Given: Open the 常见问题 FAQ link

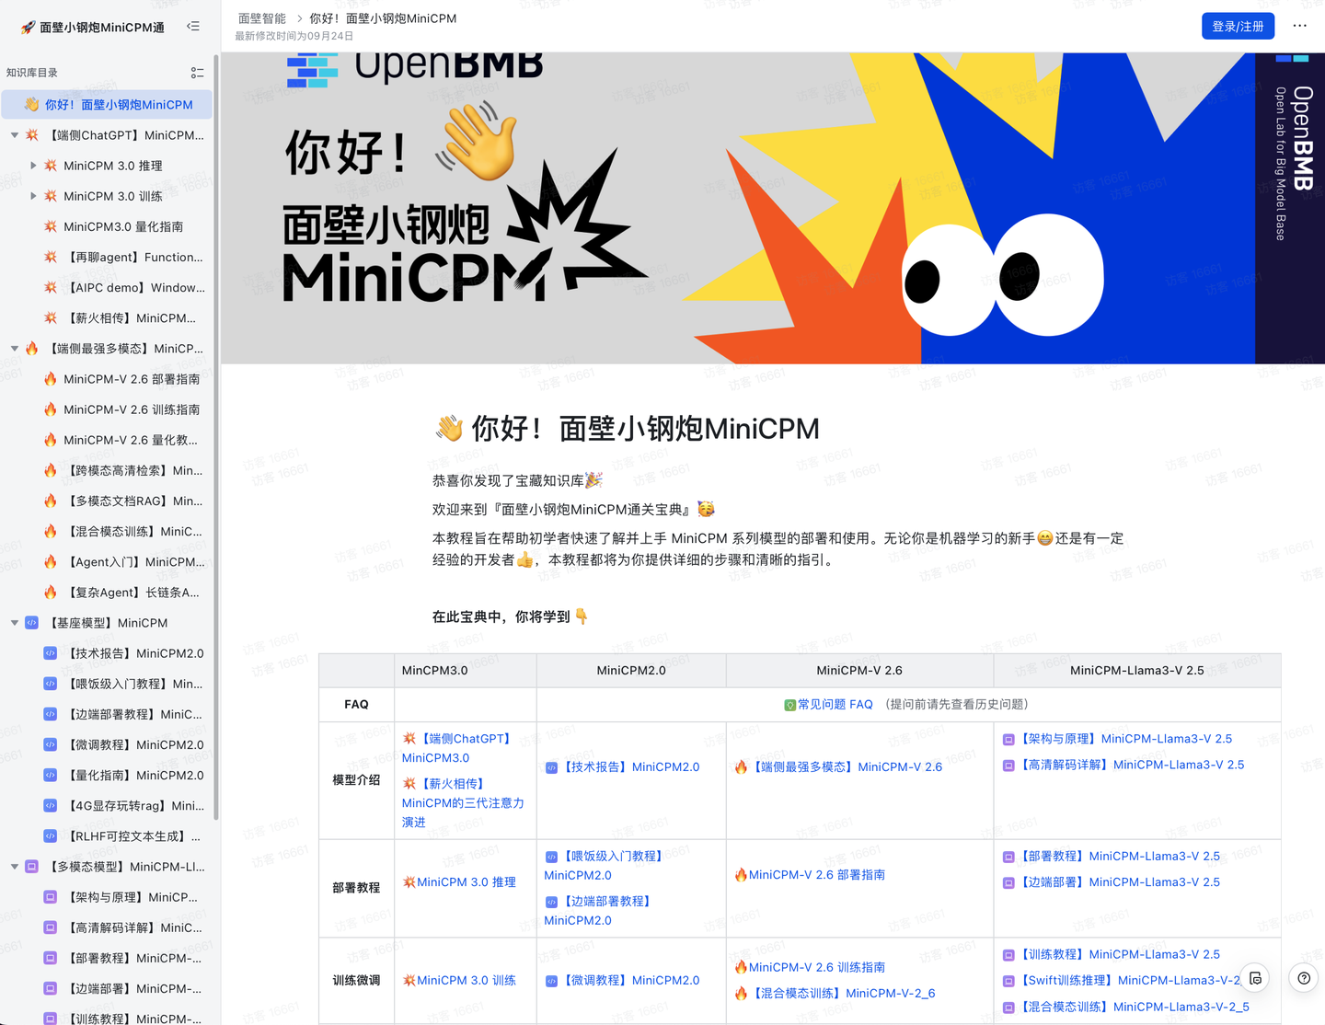Looking at the screenshot, I should (x=833, y=704).
